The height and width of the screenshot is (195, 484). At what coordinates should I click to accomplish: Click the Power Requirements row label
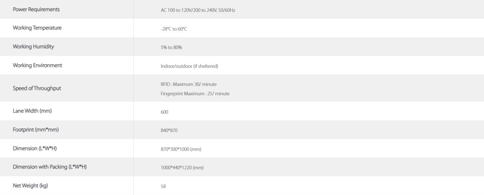[x=36, y=9]
